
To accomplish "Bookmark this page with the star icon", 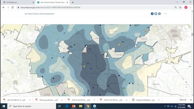I will pyautogui.click(x=180, y=7).
